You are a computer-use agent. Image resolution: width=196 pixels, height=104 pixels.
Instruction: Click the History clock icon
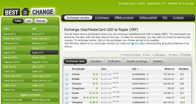[x=170, y=55]
